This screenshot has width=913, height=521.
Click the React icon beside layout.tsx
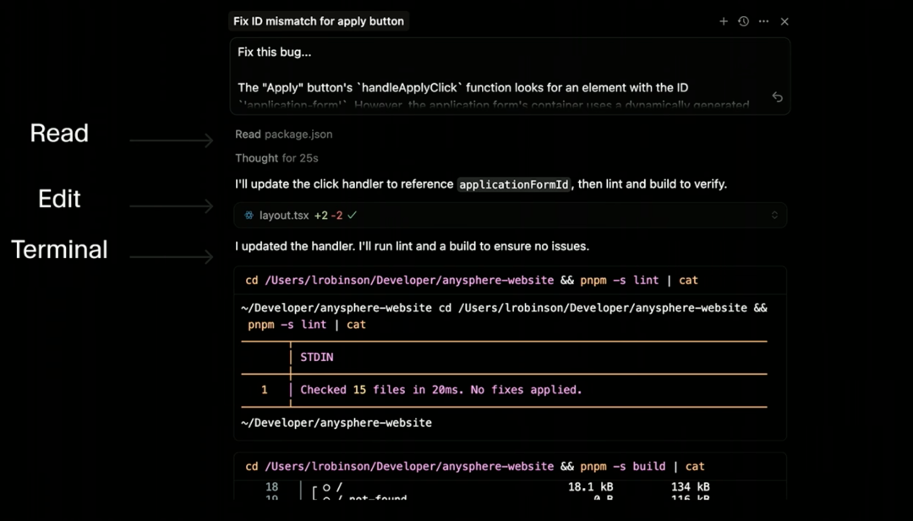click(249, 216)
